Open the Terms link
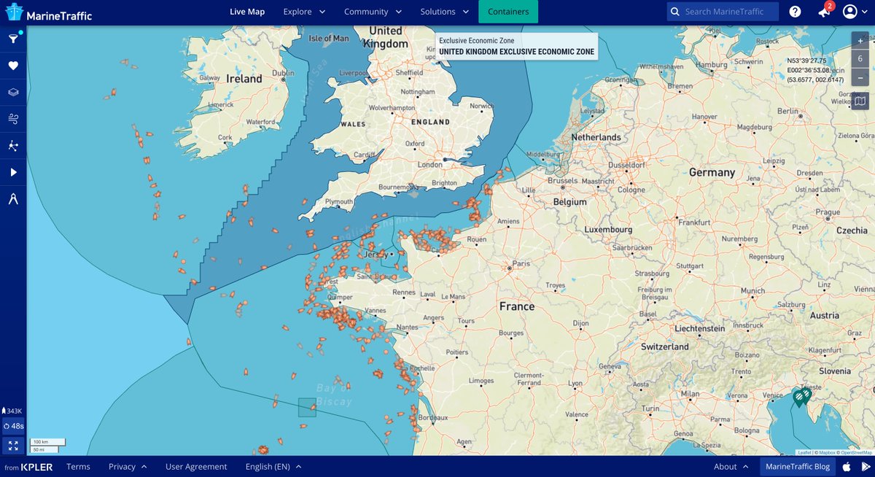The height and width of the screenshot is (477, 875). [x=78, y=467]
